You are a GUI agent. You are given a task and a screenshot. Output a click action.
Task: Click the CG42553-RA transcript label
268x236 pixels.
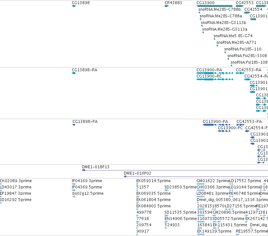pos(248,70)
